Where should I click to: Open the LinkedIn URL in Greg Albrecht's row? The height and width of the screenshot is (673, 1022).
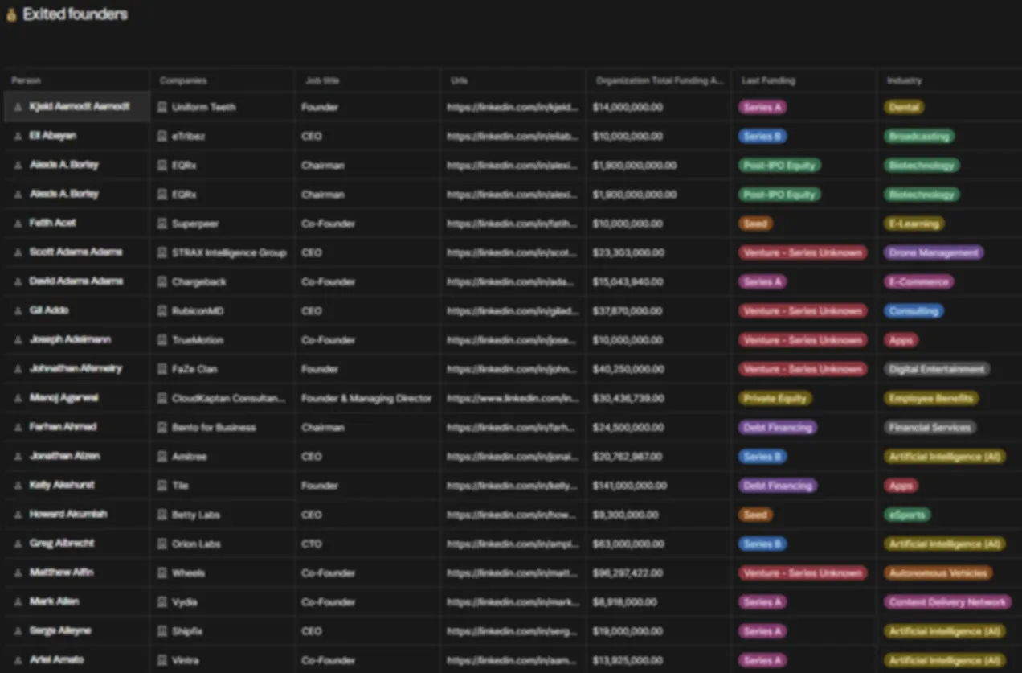[x=513, y=544]
